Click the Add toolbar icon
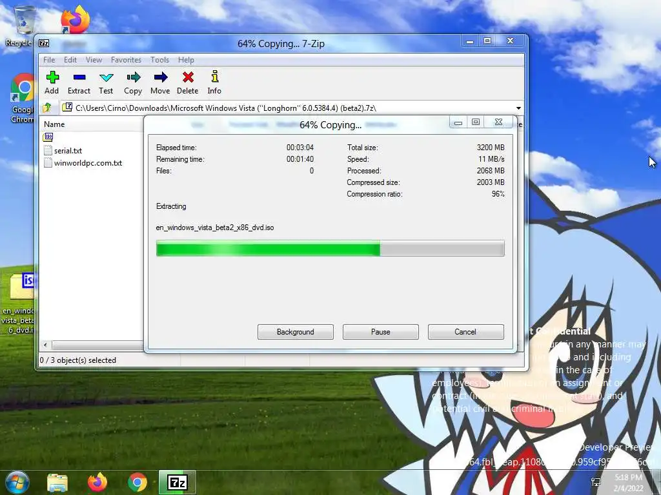The image size is (661, 495). pyautogui.click(x=52, y=77)
